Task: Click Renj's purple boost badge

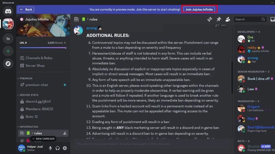Action: [257, 118]
